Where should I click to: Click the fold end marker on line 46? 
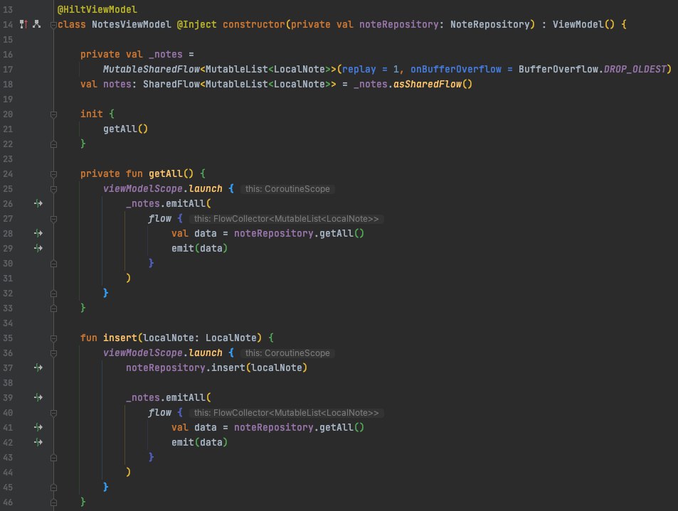tap(53, 502)
